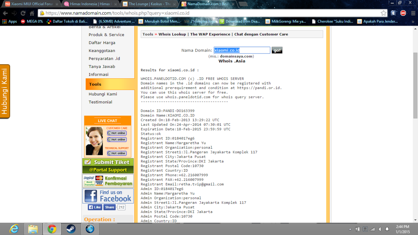Viewport: 418px width, 235px height.
Task: Open the MilkGoreng: Mie ya bookmark
Action: click(x=286, y=22)
